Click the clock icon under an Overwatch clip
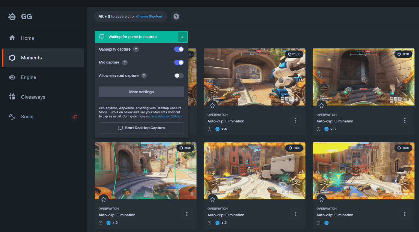The width and height of the screenshot is (419, 232). [x=209, y=129]
